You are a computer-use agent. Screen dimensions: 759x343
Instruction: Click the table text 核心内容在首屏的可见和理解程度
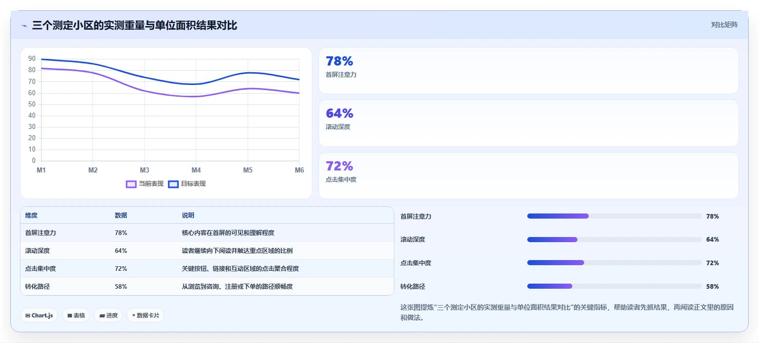[228, 233]
